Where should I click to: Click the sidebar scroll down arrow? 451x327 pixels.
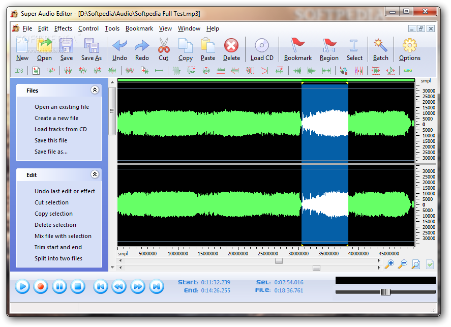pyautogui.click(x=112, y=267)
